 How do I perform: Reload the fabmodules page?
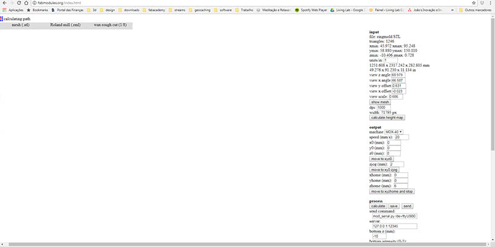click(x=19, y=3)
